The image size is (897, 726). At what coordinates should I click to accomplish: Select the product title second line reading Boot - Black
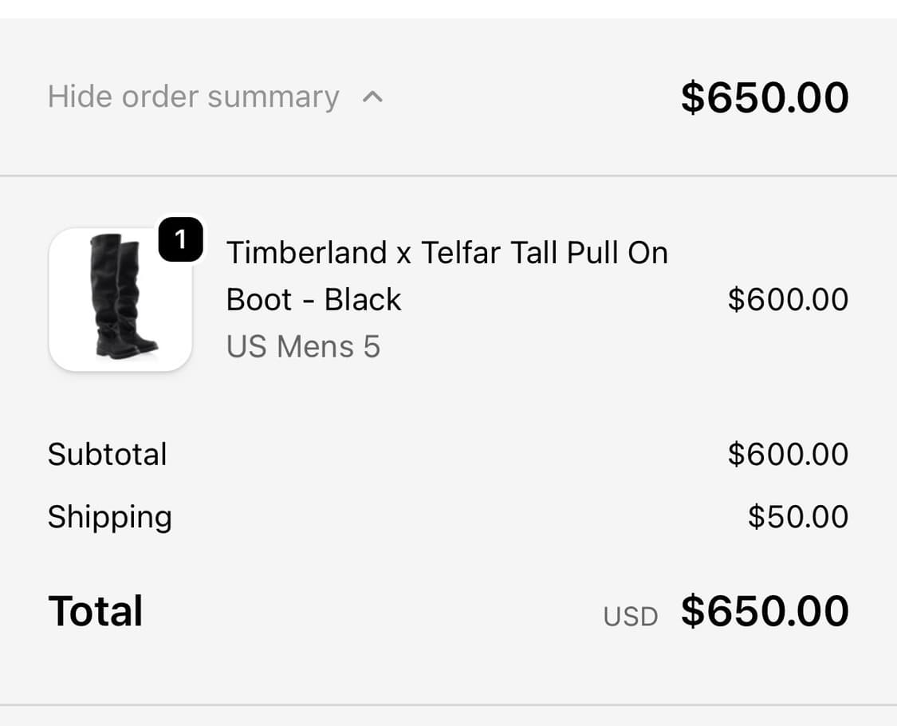[x=314, y=299]
